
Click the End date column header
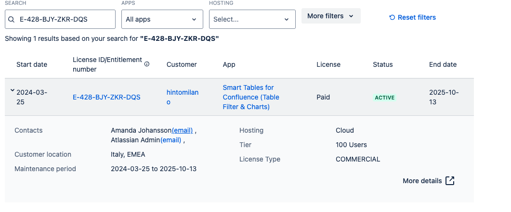(443, 64)
